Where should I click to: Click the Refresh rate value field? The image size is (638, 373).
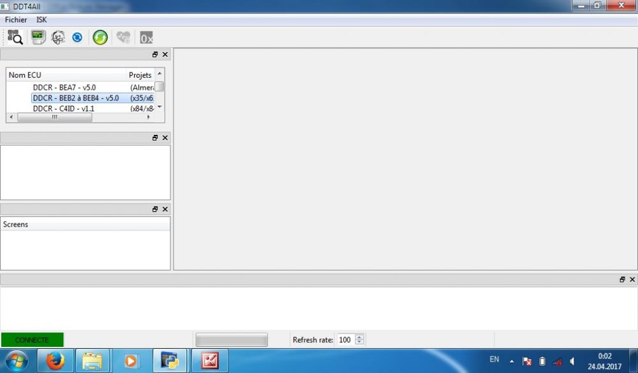346,340
